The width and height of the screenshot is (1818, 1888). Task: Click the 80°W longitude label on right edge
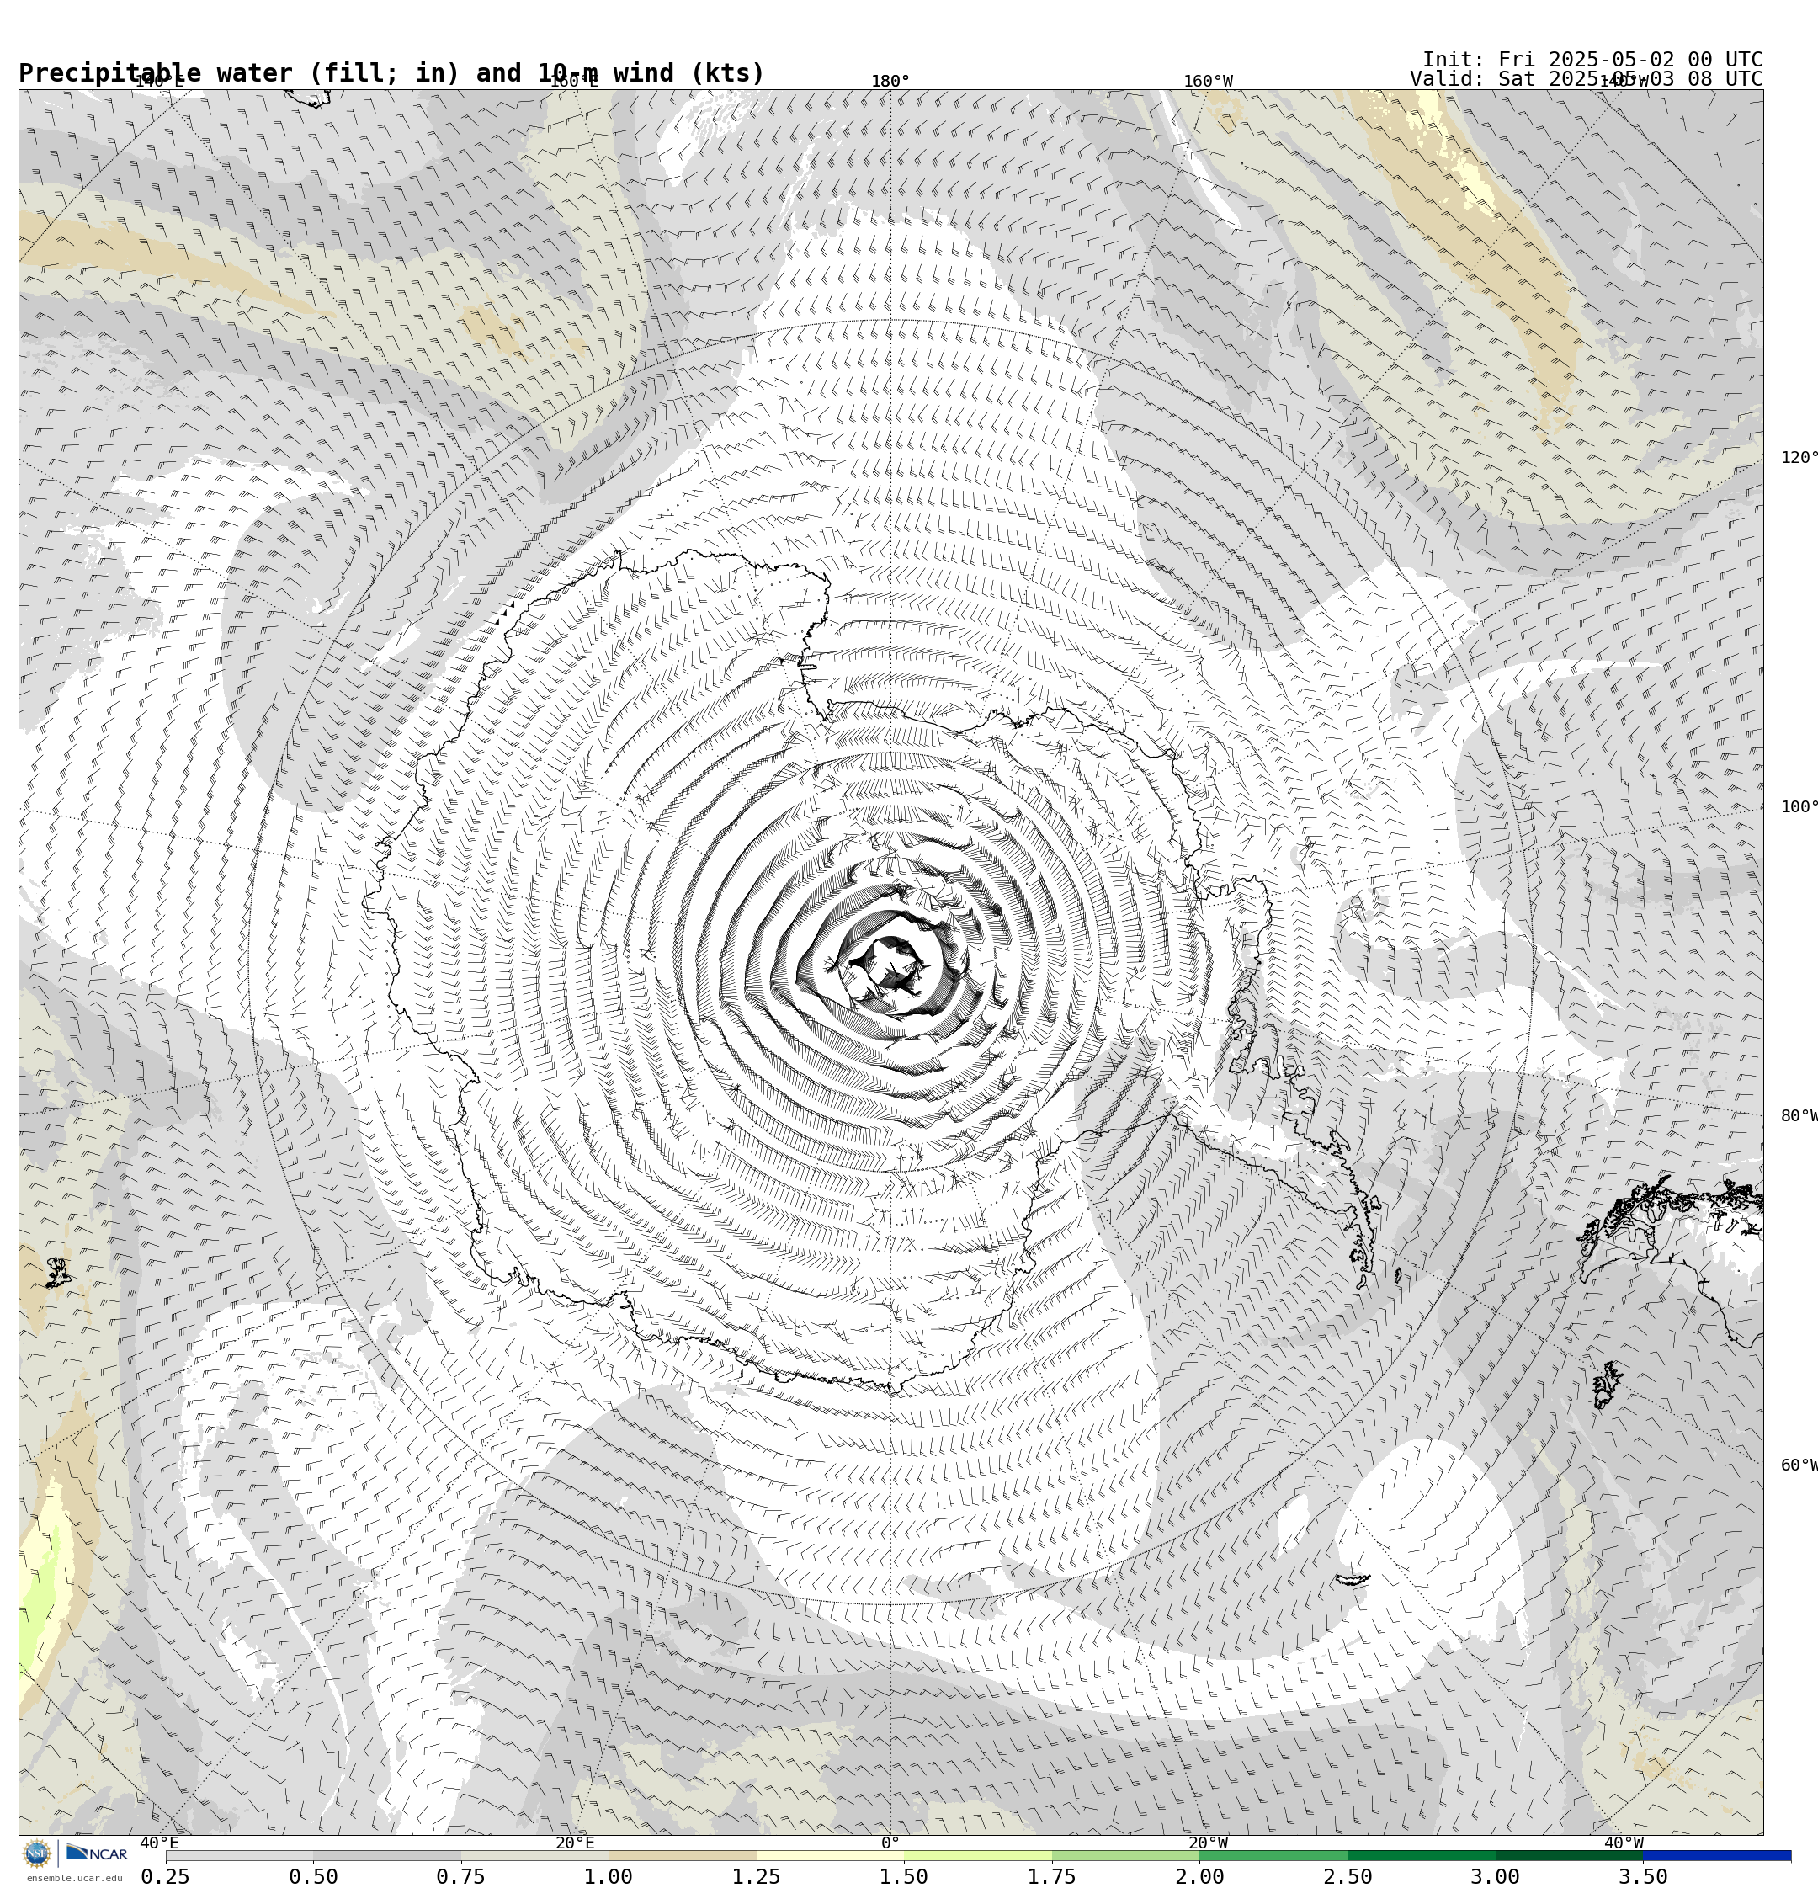click(1799, 1116)
